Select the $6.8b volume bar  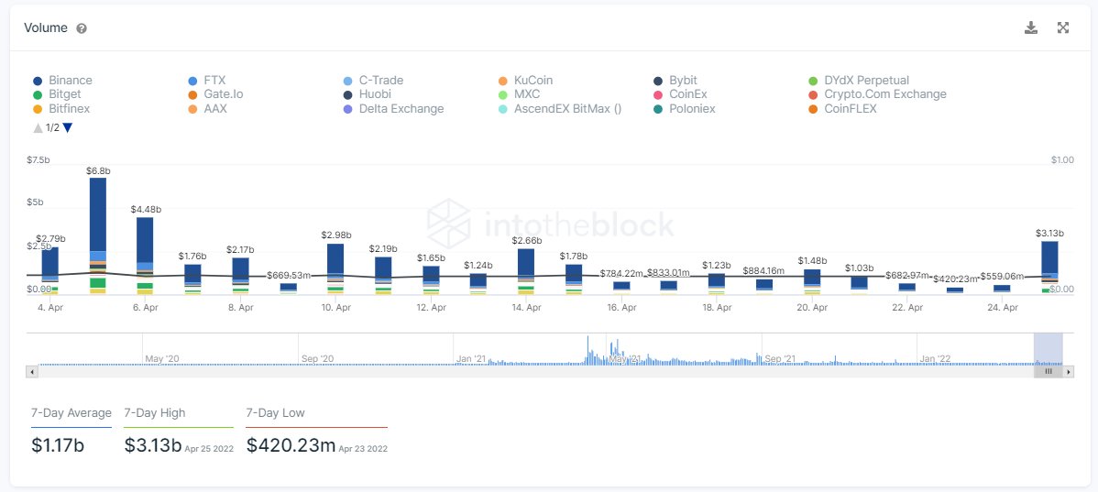[x=98, y=235]
